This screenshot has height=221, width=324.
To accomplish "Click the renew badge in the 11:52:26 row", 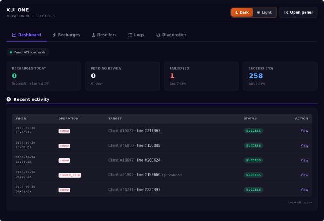I will [x=64, y=146].
